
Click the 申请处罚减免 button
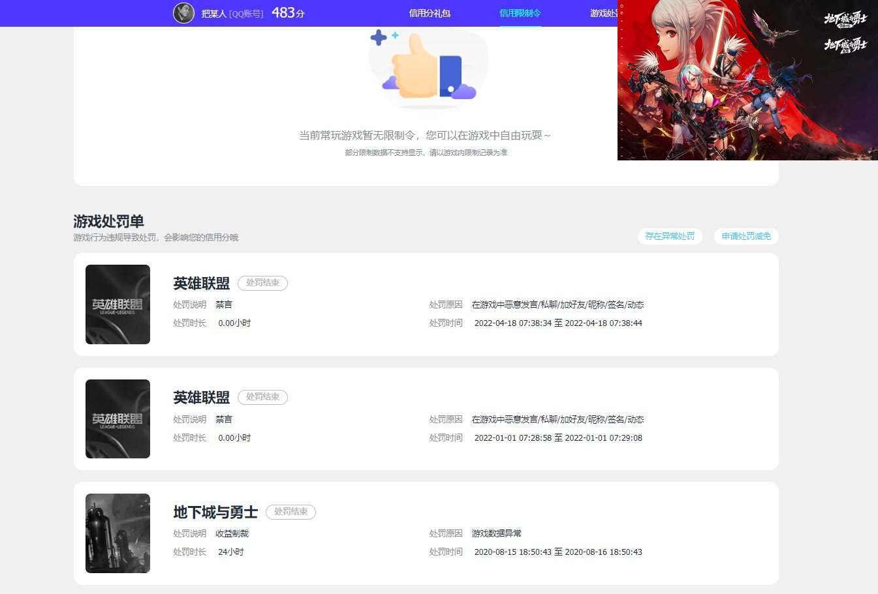[x=746, y=236]
